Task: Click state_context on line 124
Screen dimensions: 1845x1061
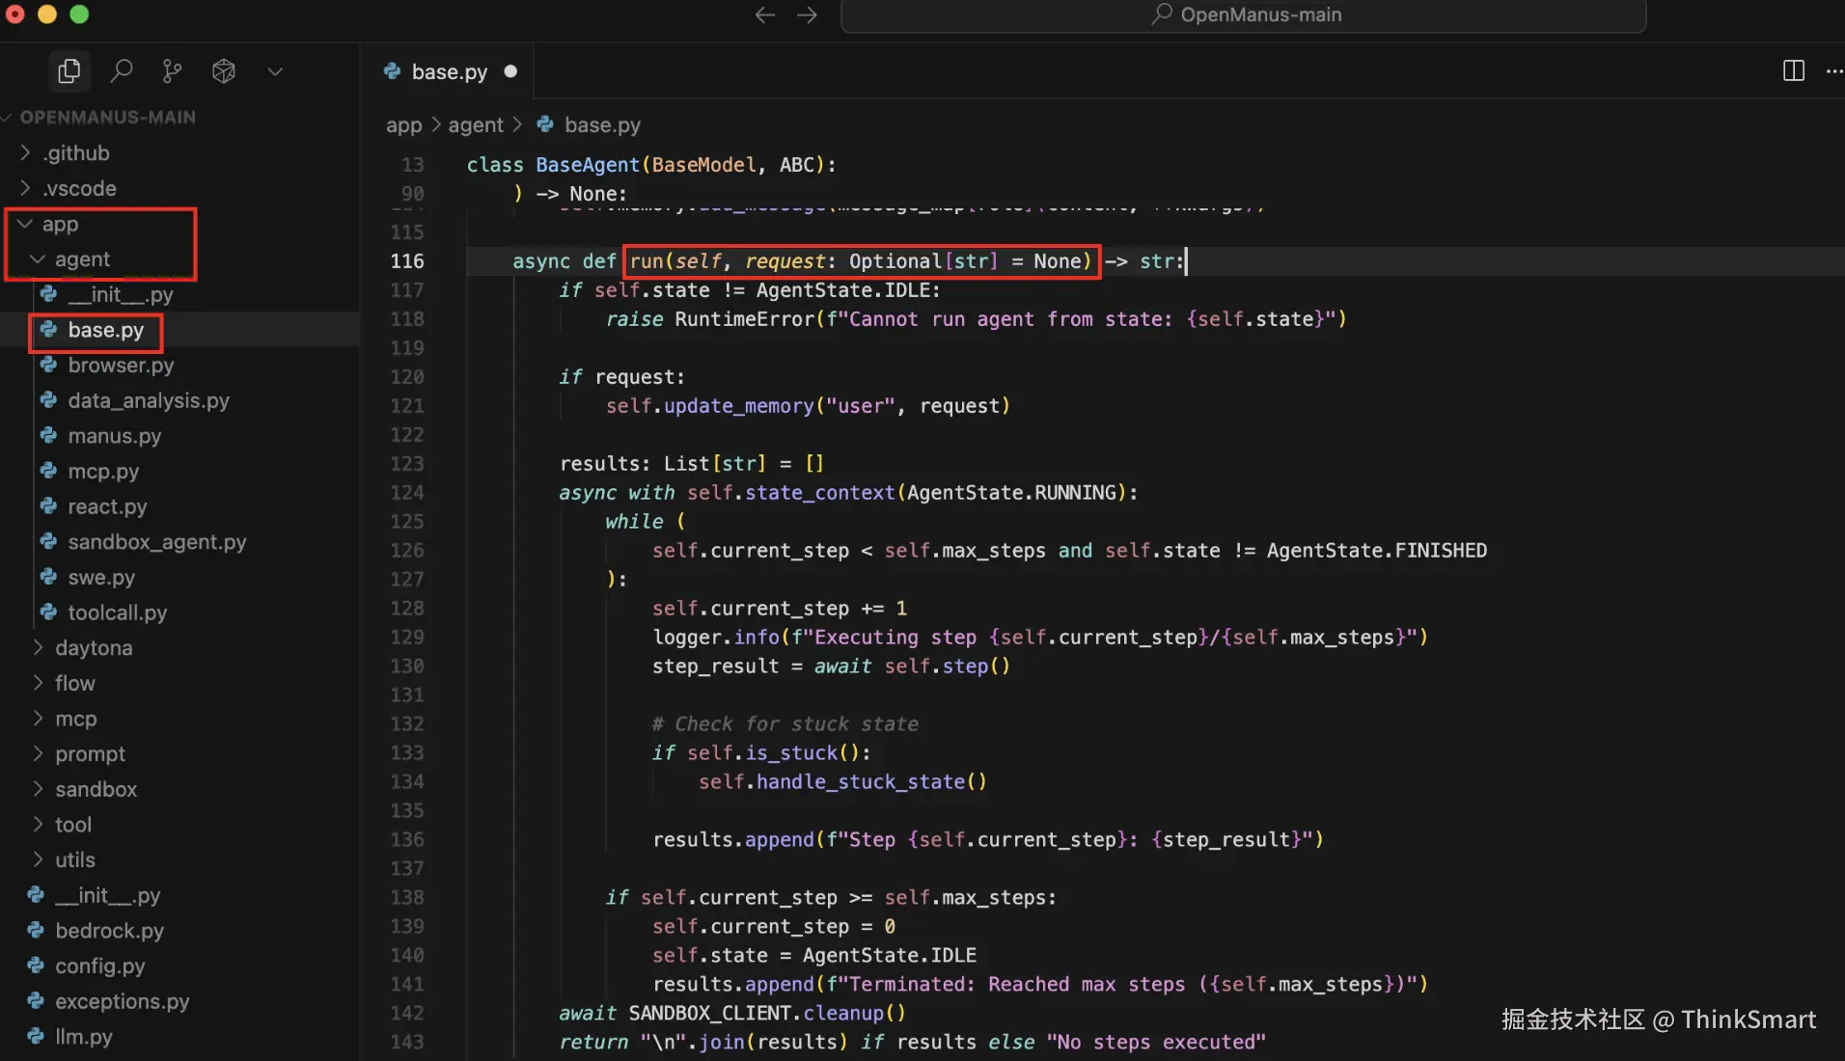Action: coord(820,493)
